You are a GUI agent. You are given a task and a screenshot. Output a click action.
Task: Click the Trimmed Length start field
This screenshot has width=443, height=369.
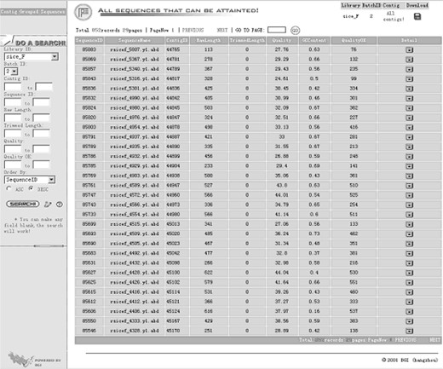click(13, 134)
